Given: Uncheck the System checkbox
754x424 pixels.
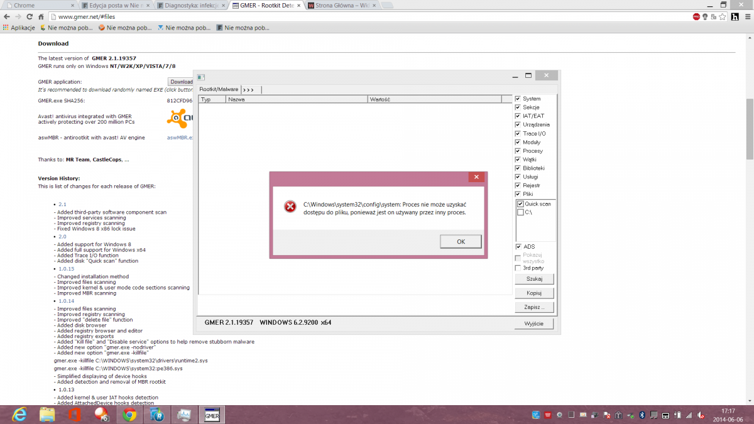Looking at the screenshot, I should (x=518, y=99).
